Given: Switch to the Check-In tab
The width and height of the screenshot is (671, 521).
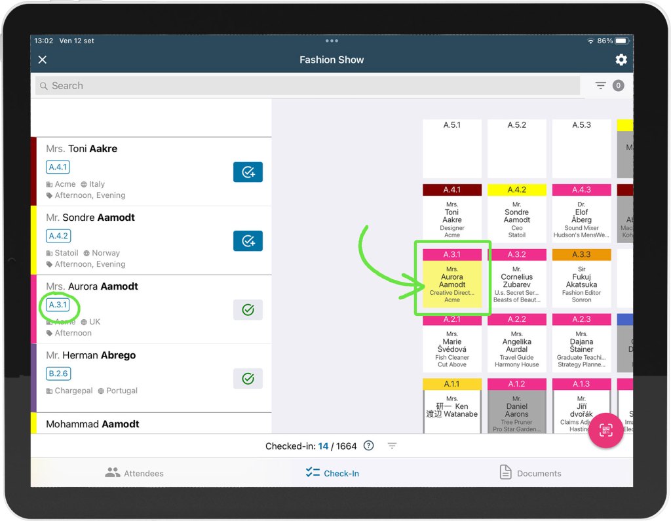Looking at the screenshot, I should click(332, 473).
